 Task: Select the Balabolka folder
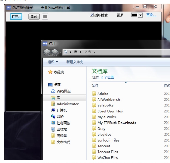pyautogui.click(x=105, y=105)
